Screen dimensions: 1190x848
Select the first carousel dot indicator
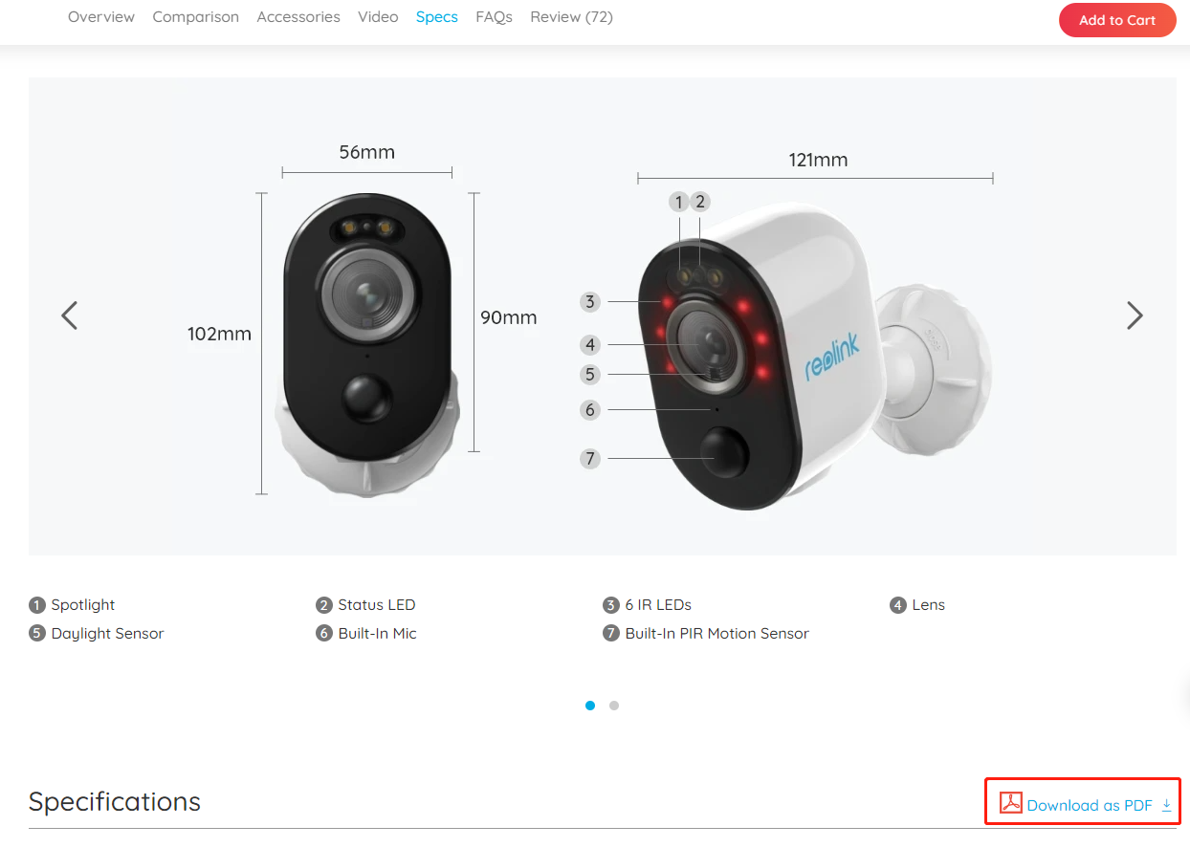pyautogui.click(x=590, y=706)
